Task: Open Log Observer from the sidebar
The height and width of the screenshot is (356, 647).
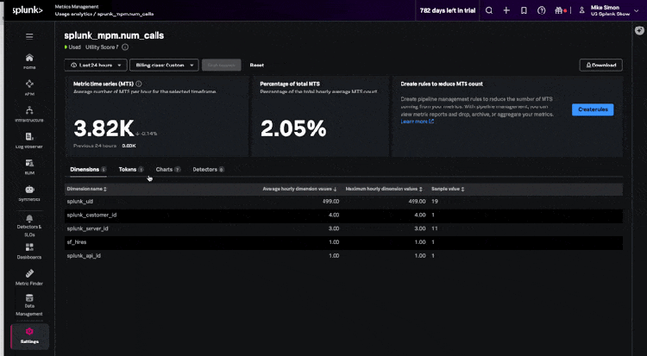Action: pos(29,141)
